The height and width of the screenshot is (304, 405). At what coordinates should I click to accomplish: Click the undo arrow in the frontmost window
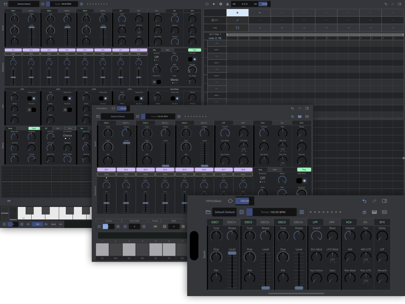tap(364, 201)
